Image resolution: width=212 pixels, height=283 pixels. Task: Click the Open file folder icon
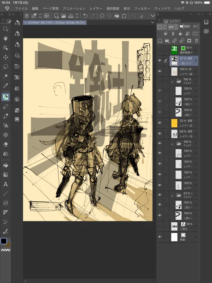(64, 16)
